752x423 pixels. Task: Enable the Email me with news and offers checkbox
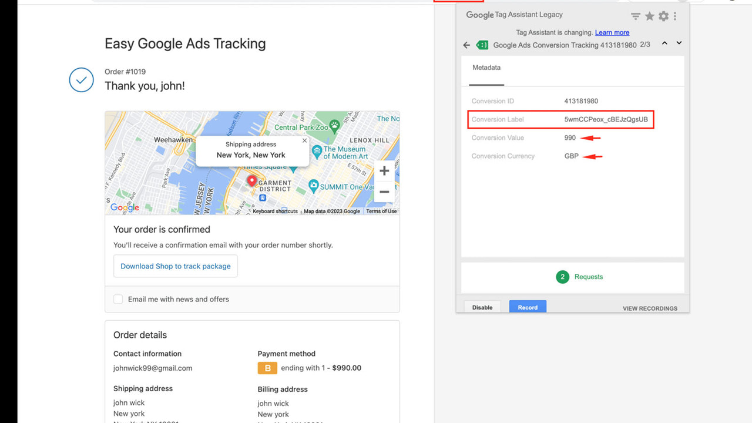pos(118,299)
